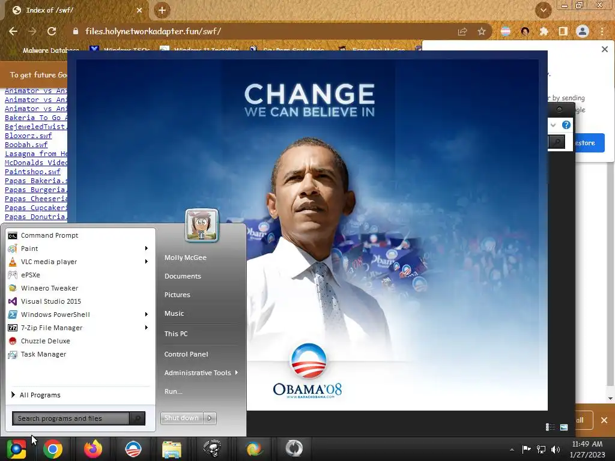Open Chrome from the taskbar
Screen dimensions: 615x461
[53, 449]
